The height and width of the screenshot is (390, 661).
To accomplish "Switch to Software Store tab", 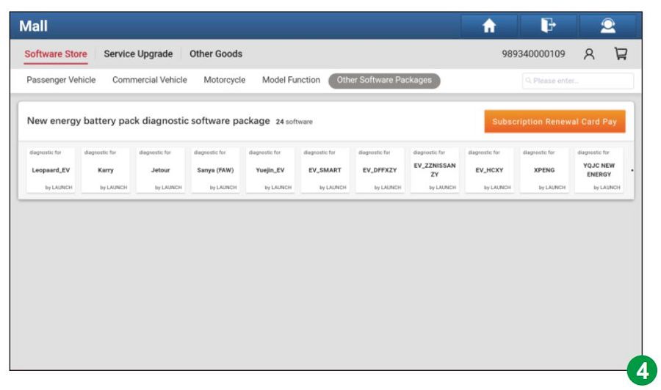I will pyautogui.click(x=55, y=54).
